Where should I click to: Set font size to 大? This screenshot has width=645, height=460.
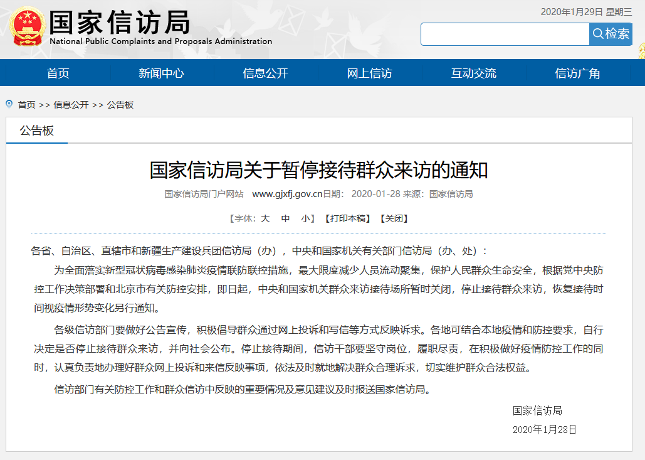(265, 218)
